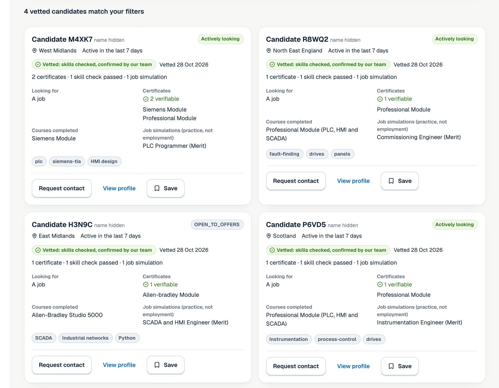Viewport: 499px width, 388px height.
Task: Click vetted checkmark icon on H3N9C card
Action: [38, 250]
